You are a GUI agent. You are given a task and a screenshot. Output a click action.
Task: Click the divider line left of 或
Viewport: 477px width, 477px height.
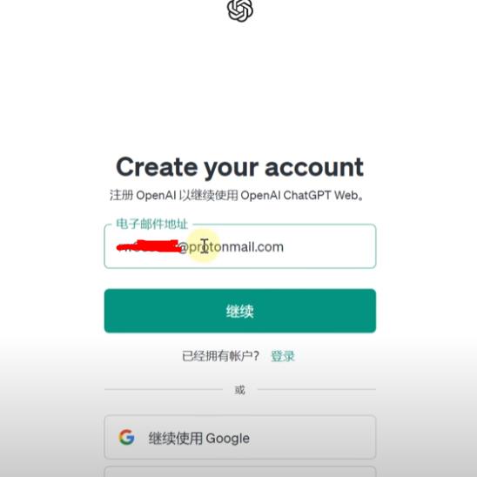click(164, 389)
